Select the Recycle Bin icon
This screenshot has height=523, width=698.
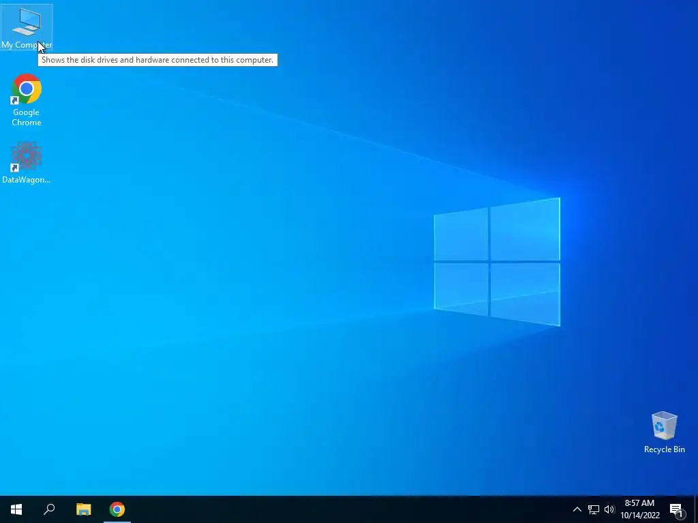point(664,432)
